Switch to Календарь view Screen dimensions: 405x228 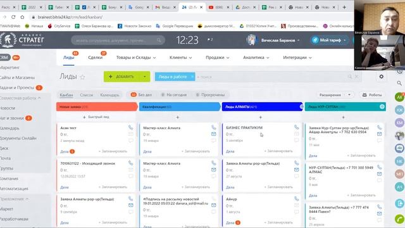pos(109,95)
